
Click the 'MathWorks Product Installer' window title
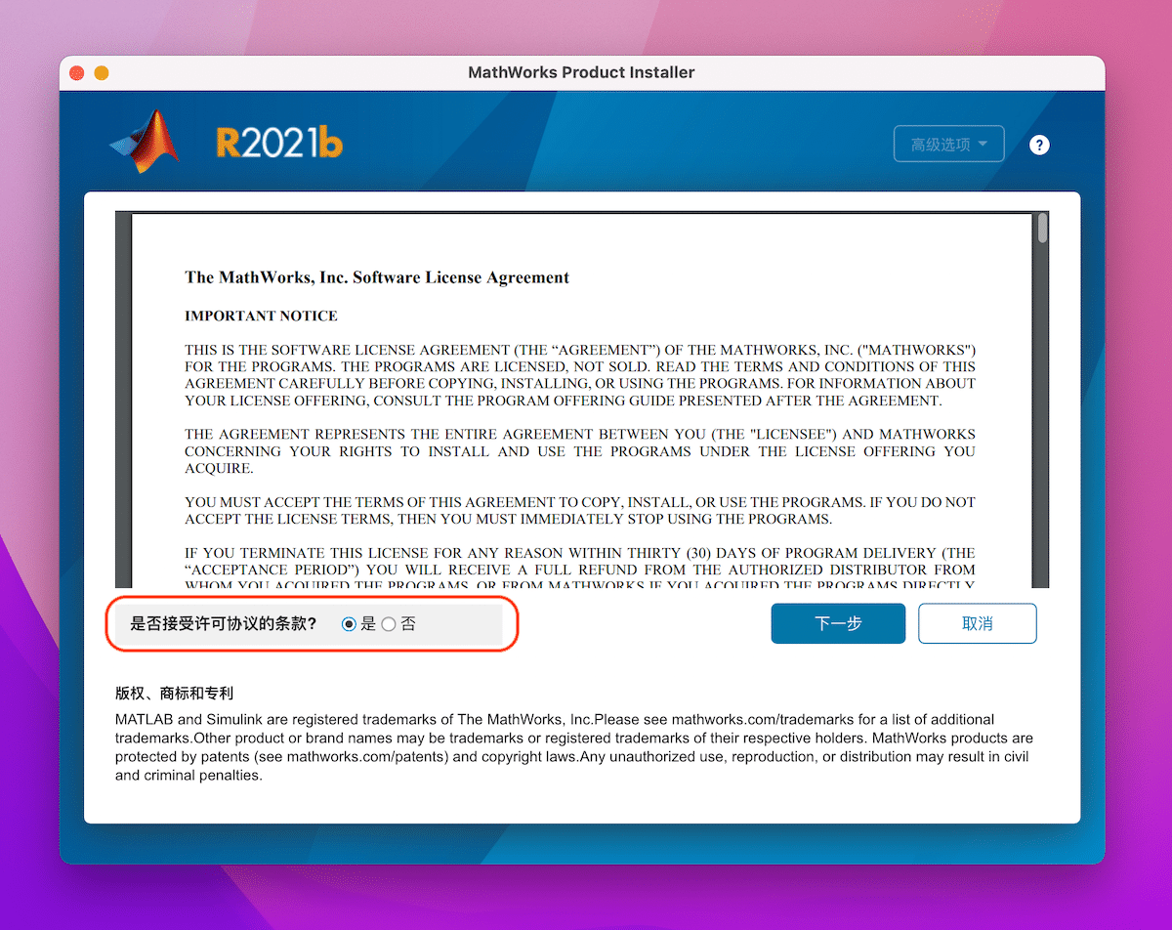(x=582, y=72)
